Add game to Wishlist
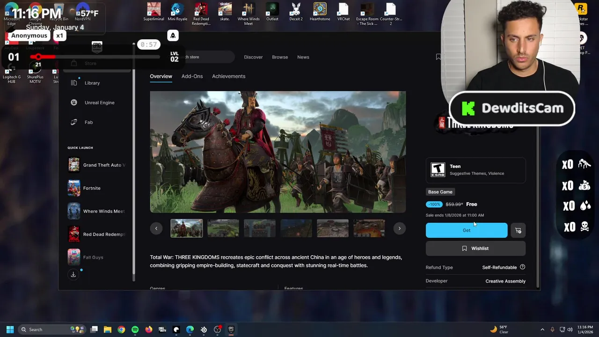Screen dimensions: 599x337 (x=475, y=249)
